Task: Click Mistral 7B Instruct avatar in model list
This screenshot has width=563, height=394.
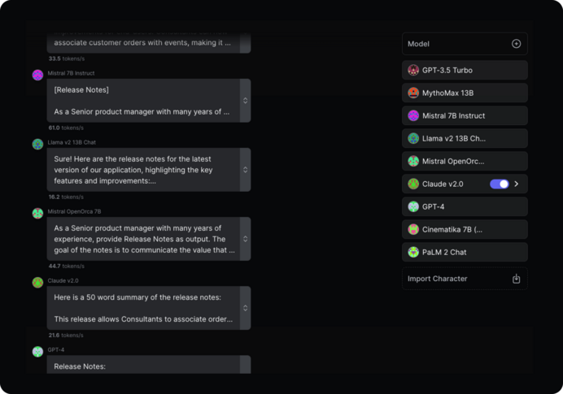Action: click(x=413, y=115)
